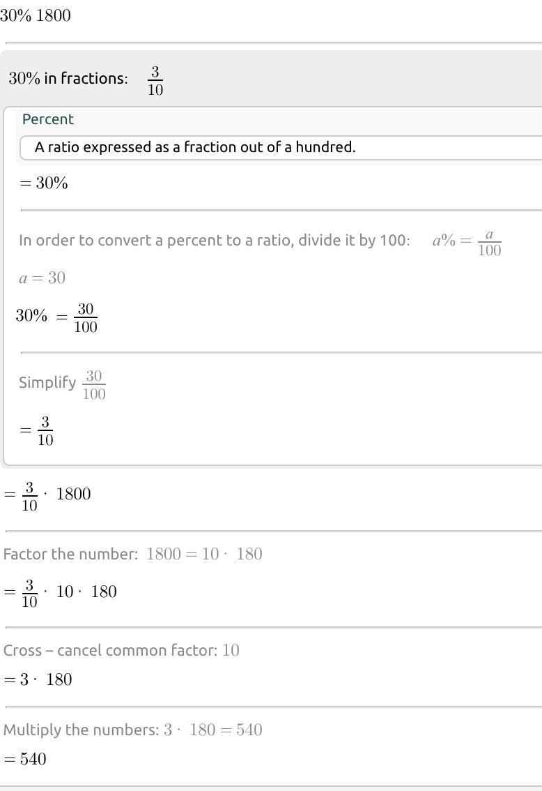Click the "30% 1800" problem expression
Viewport: 542px width, 791px height.
(36, 15)
